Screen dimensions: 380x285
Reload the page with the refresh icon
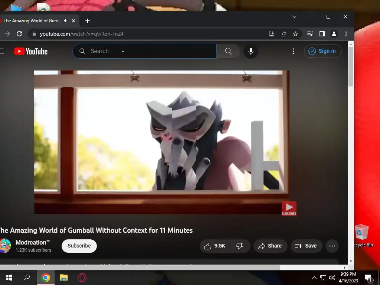tap(19, 34)
